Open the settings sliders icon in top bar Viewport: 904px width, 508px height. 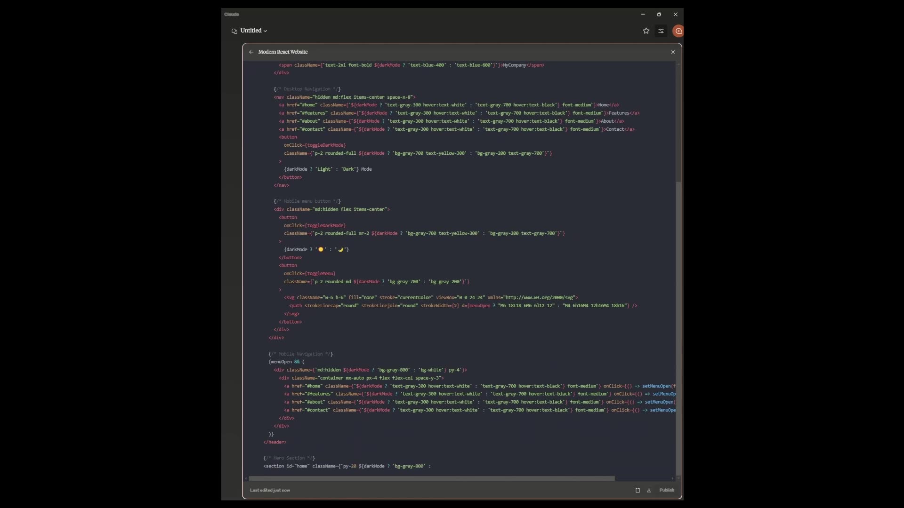tap(661, 31)
